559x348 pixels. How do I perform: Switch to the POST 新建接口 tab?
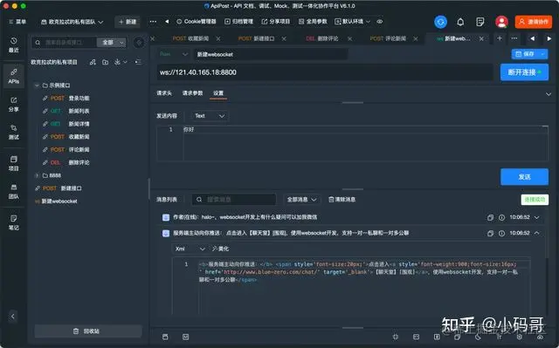256,38
